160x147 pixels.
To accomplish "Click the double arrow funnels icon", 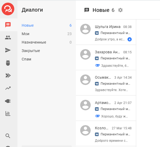I will click(8, 75).
